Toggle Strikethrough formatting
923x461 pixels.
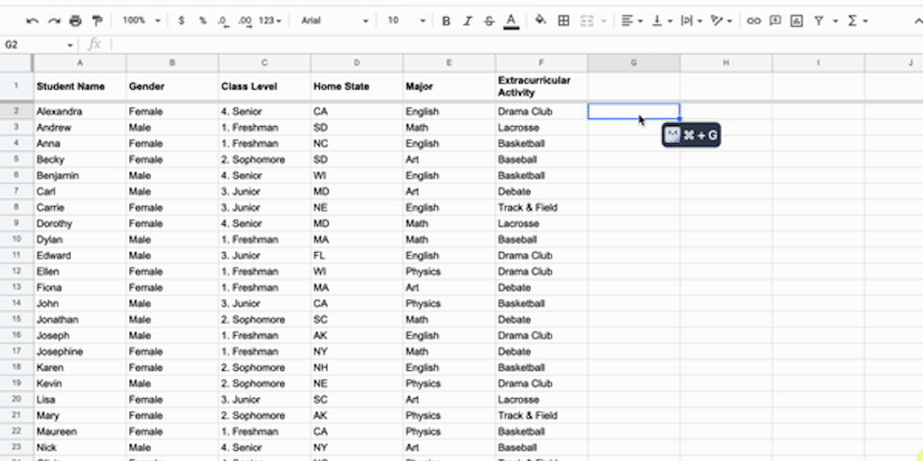point(489,21)
